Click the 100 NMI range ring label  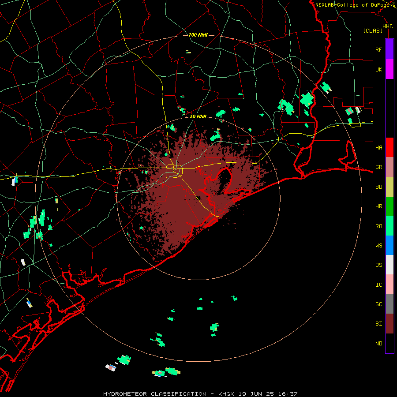click(198, 35)
